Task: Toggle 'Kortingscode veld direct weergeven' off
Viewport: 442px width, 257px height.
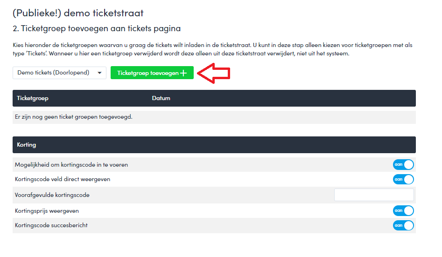Action: 403,179
